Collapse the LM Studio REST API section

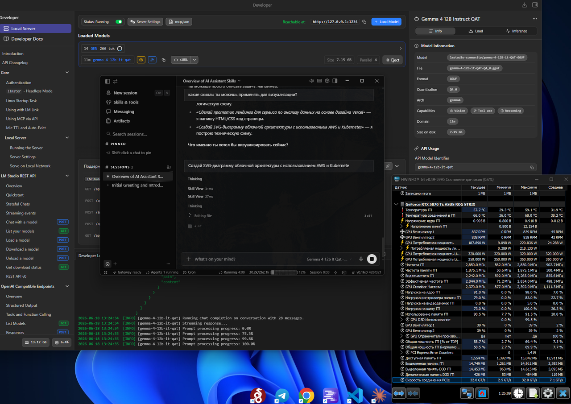pyautogui.click(x=67, y=176)
